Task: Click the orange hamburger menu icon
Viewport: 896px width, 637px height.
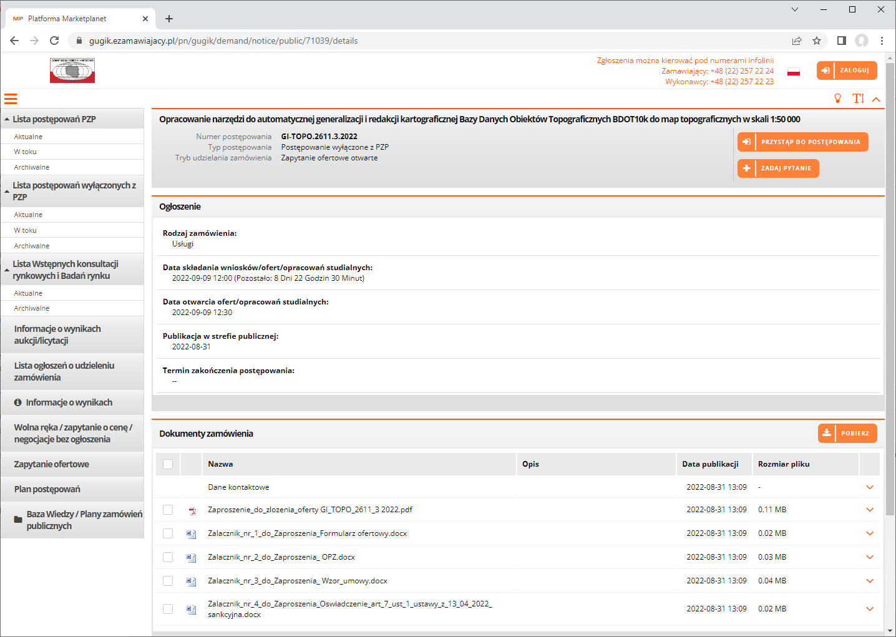Action: 11,99
